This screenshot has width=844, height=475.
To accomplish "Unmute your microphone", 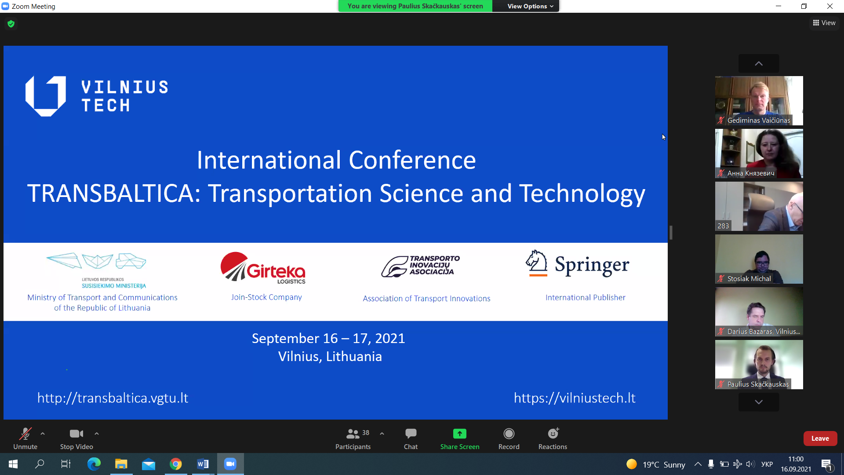I will pos(25,438).
